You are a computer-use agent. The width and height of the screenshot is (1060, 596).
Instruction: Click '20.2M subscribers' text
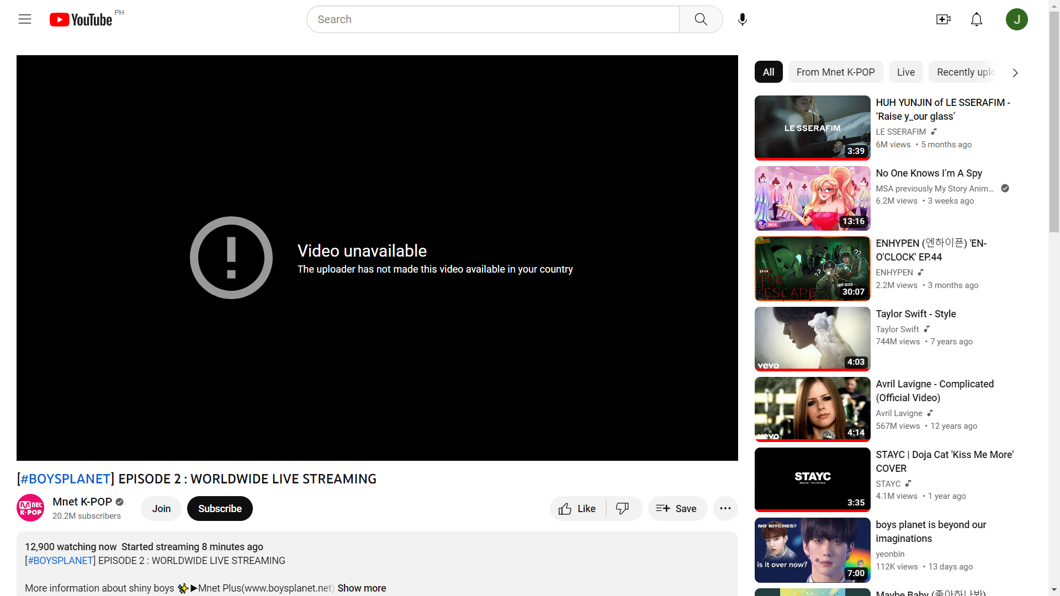point(87,516)
